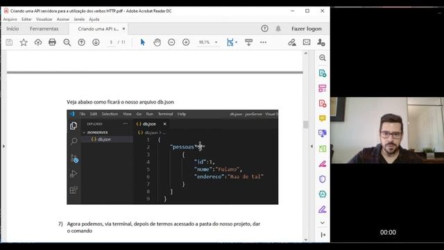Open the teal PDF tool below the shield
The width and height of the screenshot is (444, 250).
click(x=322, y=194)
